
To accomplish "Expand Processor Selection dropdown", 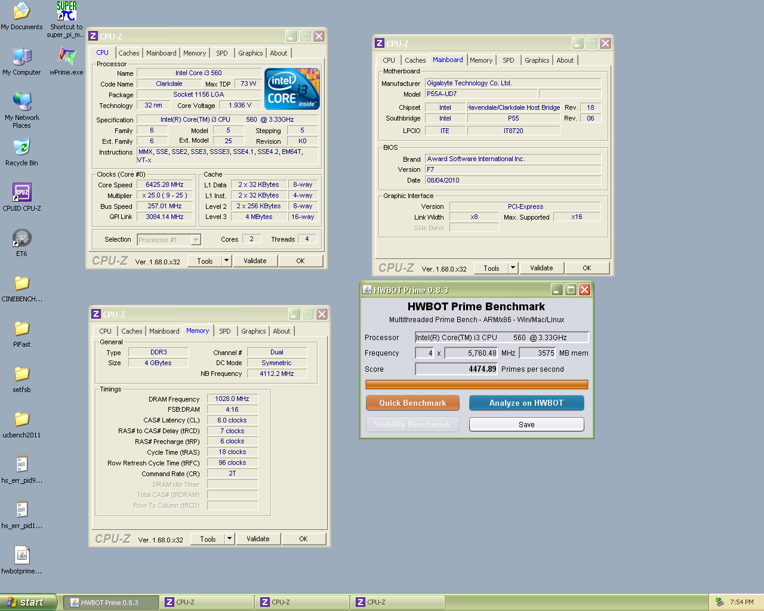I will [195, 240].
